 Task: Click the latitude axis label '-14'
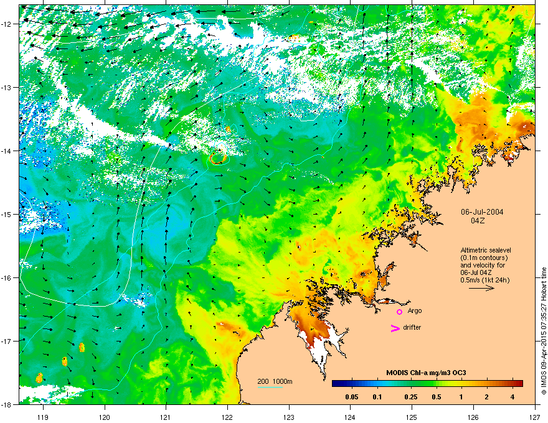[7, 151]
